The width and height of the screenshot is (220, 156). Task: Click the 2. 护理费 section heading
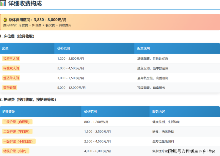[28, 100]
